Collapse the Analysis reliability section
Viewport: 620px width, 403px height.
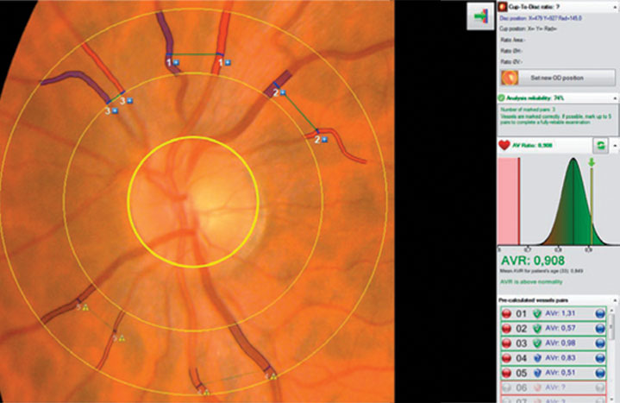[x=615, y=99]
